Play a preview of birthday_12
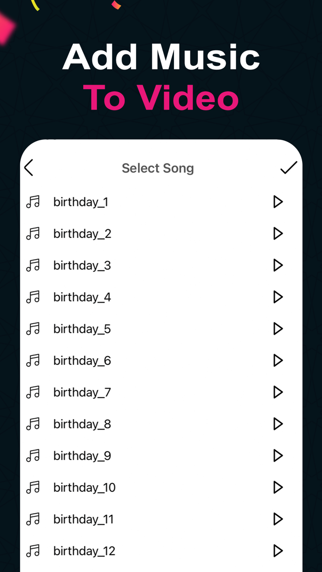This screenshot has height=572, width=322. (x=278, y=551)
